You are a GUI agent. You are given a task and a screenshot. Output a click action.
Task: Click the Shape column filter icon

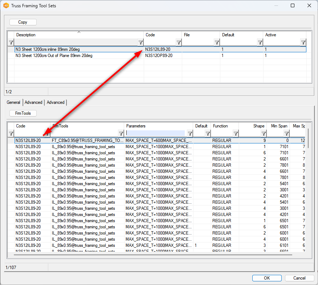(x=264, y=134)
